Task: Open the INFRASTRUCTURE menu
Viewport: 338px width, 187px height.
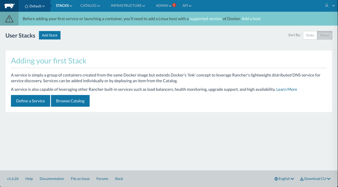Action: [x=128, y=6]
